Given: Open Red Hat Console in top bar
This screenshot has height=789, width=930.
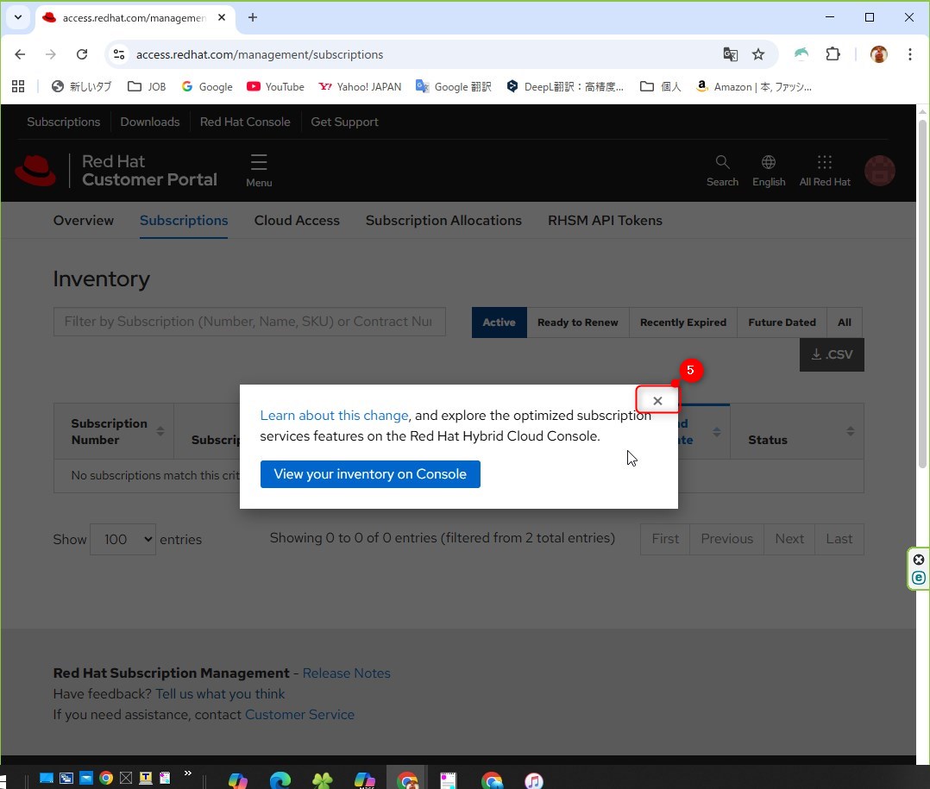Looking at the screenshot, I should (x=245, y=122).
